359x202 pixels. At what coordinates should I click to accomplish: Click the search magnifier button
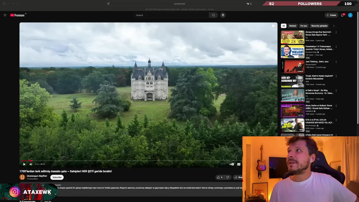point(213,15)
